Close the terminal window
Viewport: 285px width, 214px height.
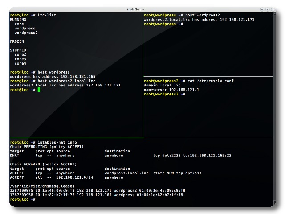click(273, 9)
